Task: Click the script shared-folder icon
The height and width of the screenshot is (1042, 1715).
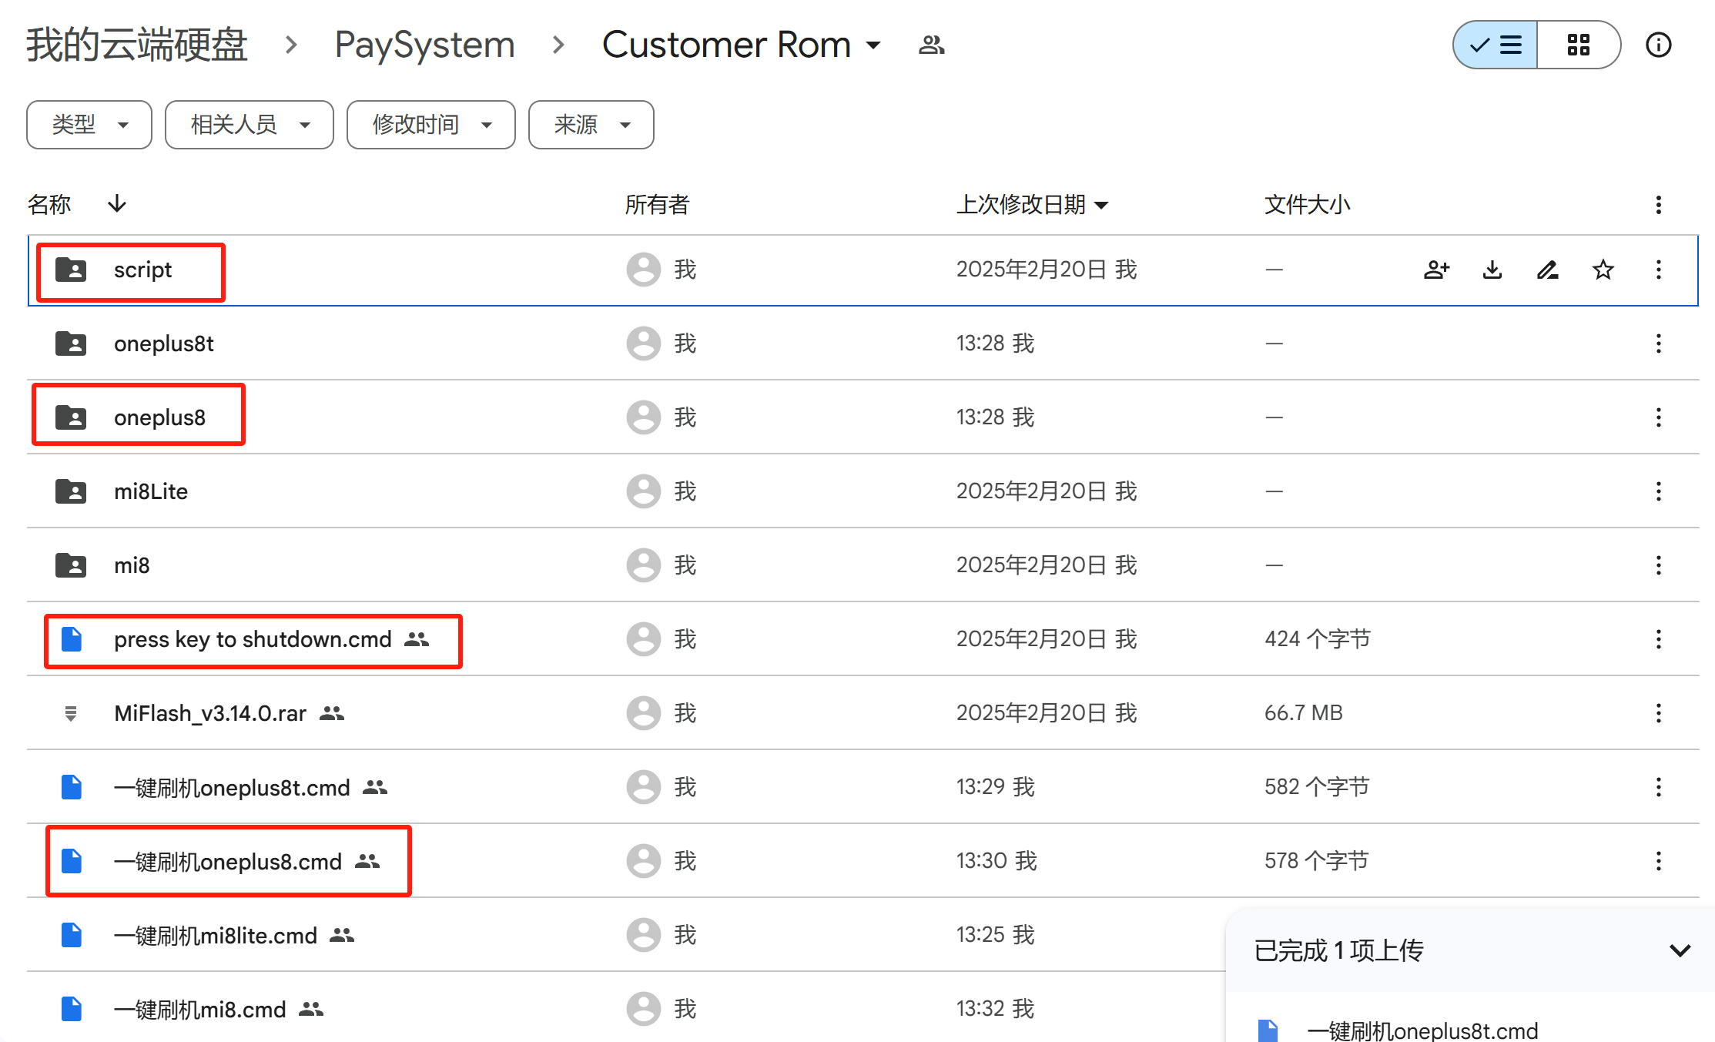Action: [x=71, y=270]
